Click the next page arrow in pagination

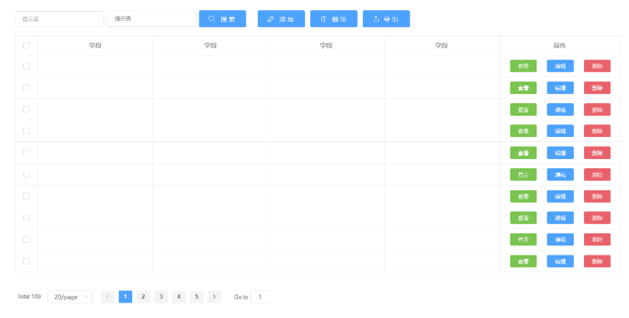(x=214, y=297)
